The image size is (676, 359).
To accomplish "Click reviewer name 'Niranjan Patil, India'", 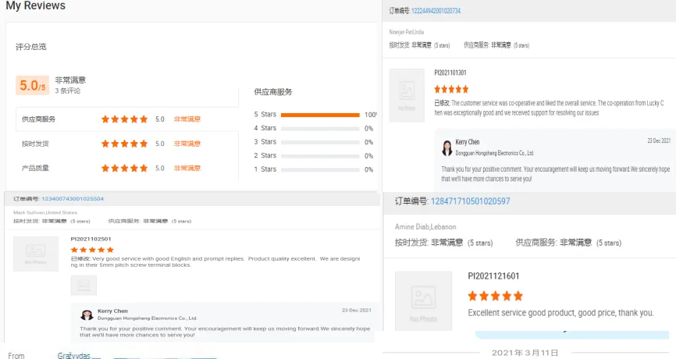I will pyautogui.click(x=407, y=32).
